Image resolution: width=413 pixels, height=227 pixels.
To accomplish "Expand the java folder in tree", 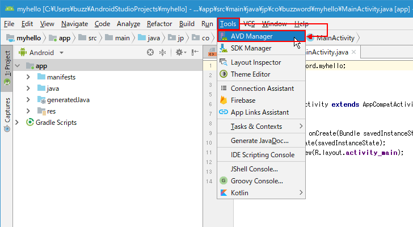I will pyautogui.click(x=28, y=88).
